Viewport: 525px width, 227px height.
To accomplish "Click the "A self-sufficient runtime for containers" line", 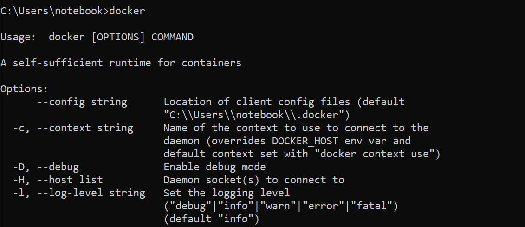I will 121,63.
